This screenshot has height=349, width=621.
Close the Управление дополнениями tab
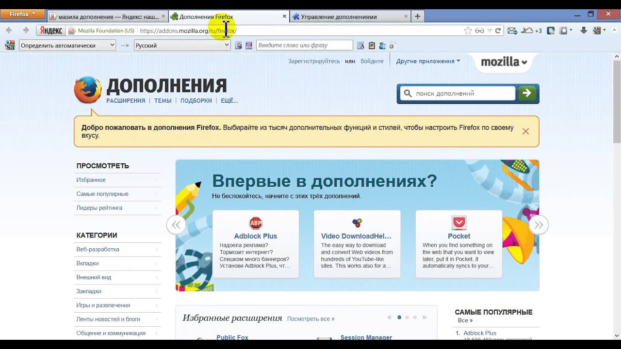tap(406, 16)
